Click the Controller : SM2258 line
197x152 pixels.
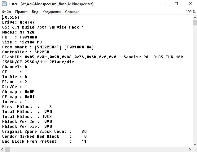tap(26, 52)
